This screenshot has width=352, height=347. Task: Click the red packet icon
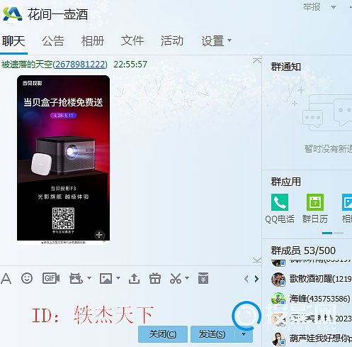click(x=203, y=278)
